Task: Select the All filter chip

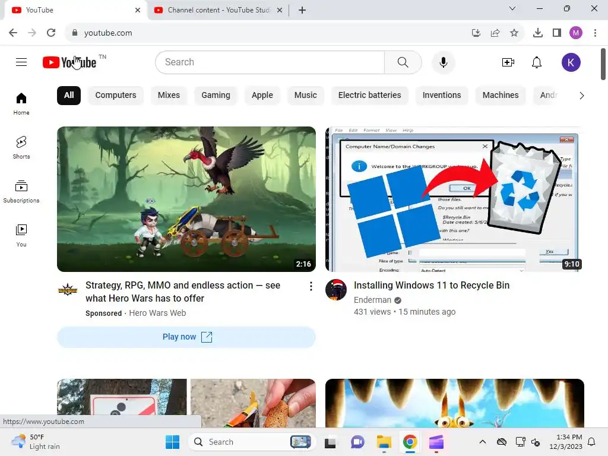Action: coord(69,96)
